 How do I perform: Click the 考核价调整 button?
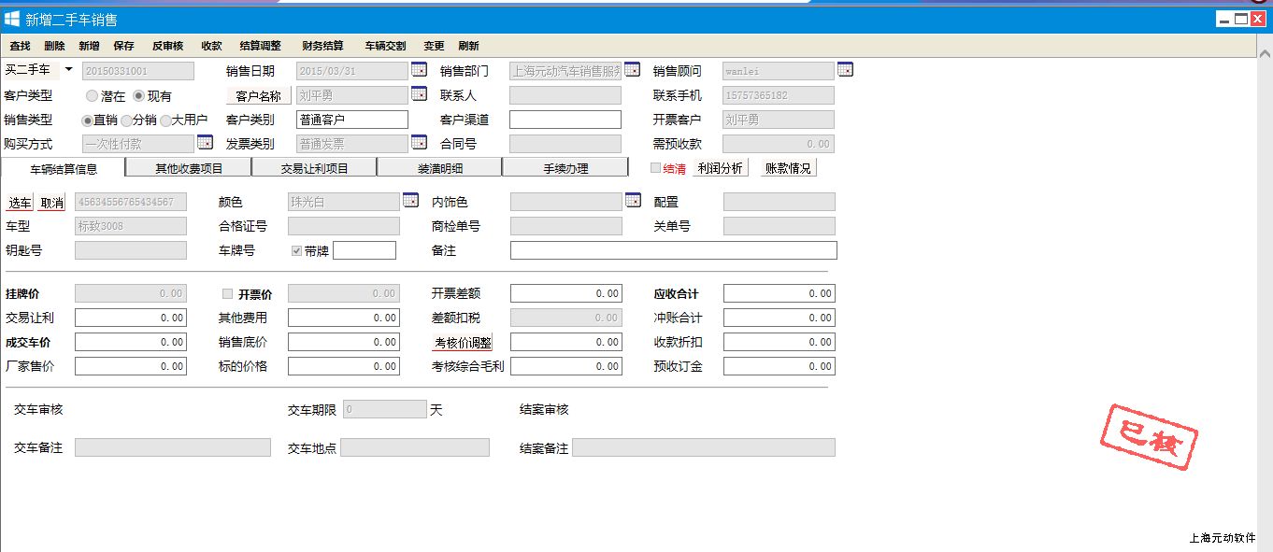[463, 342]
